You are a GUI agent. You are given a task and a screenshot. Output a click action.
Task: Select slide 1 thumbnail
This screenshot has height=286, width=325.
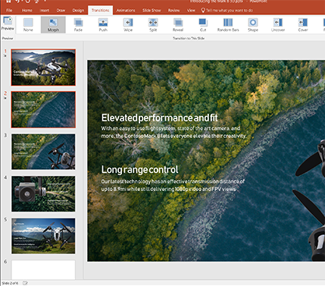pos(43,68)
